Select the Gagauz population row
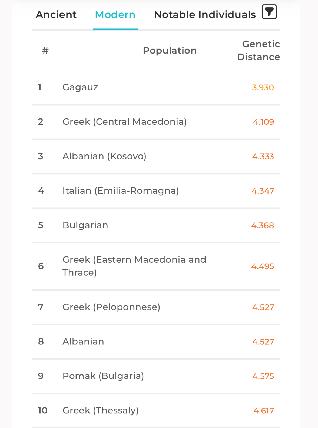The image size is (318, 428). tap(80, 87)
